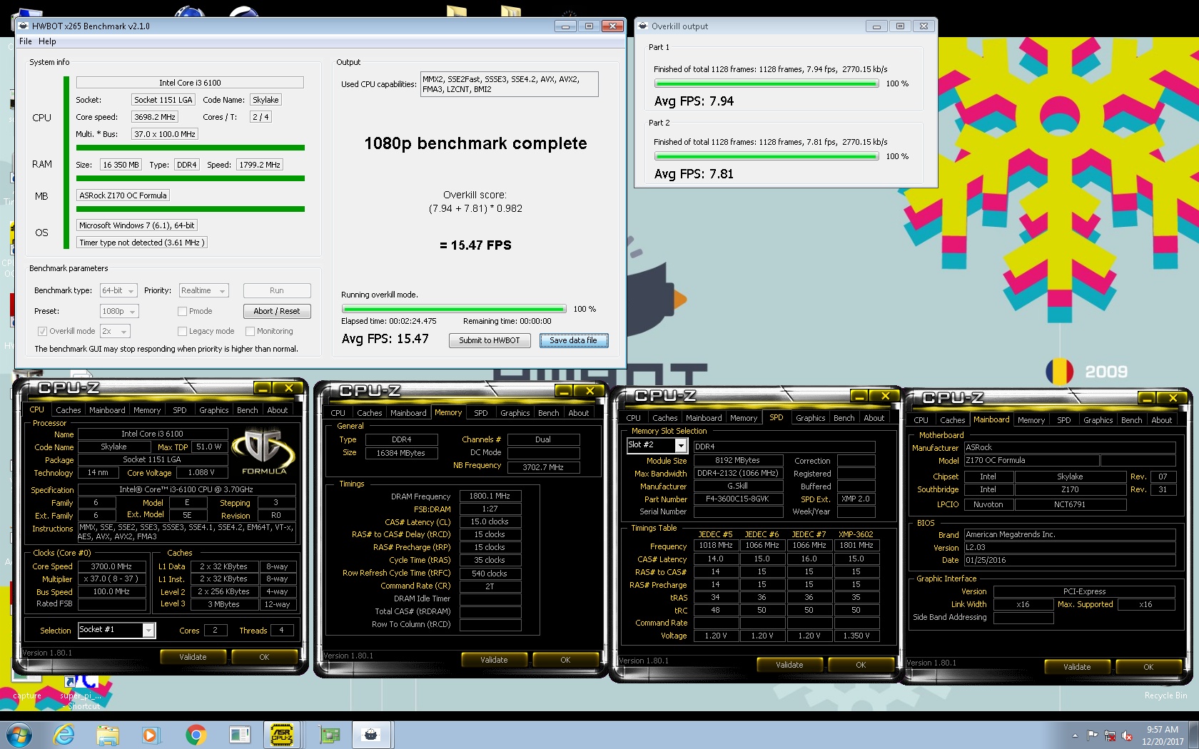This screenshot has height=749, width=1199.
Task: Click the muted volume tray icon
Action: tap(1127, 735)
